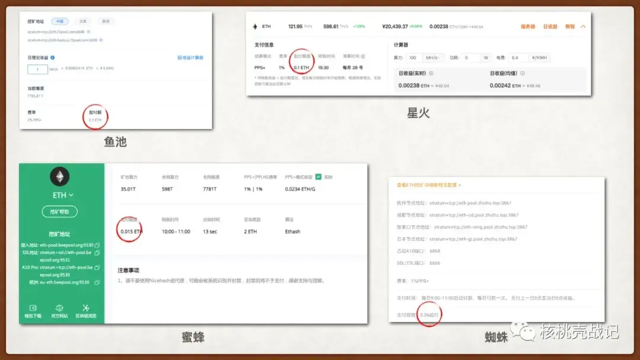The width and height of the screenshot is (640, 360).
Task: Click the 电费 electricity price input
Action: tap(518, 57)
